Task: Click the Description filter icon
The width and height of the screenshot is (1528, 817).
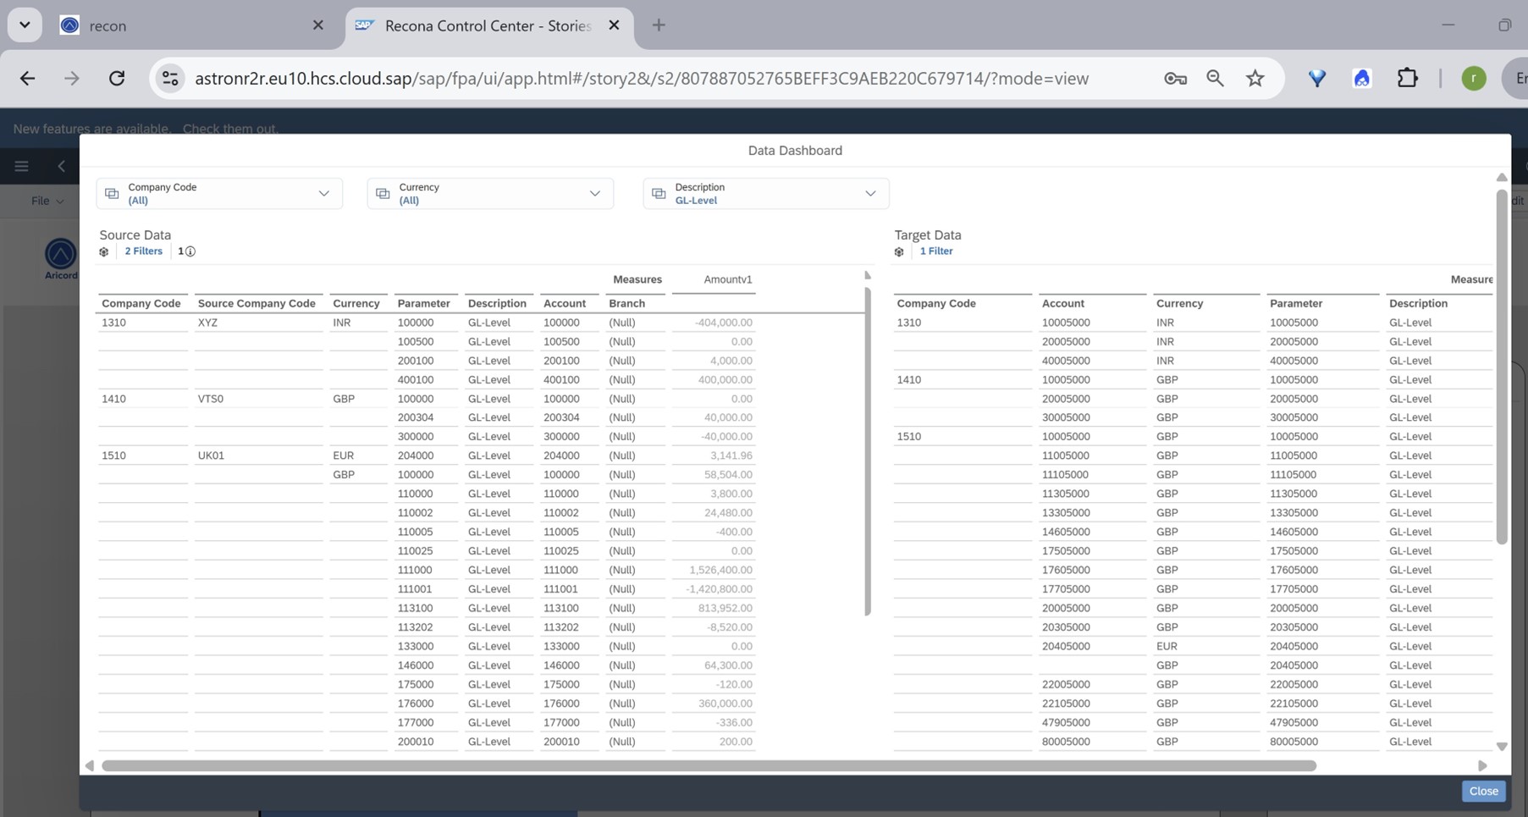Action: tap(659, 194)
